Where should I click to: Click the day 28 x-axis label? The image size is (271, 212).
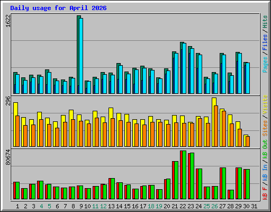tap(230, 206)
